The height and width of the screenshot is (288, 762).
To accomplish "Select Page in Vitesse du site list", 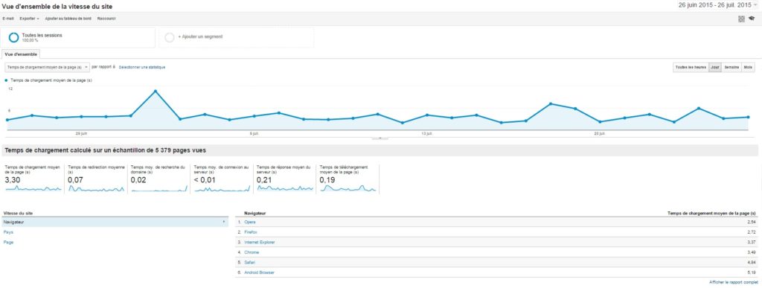I will point(8,242).
